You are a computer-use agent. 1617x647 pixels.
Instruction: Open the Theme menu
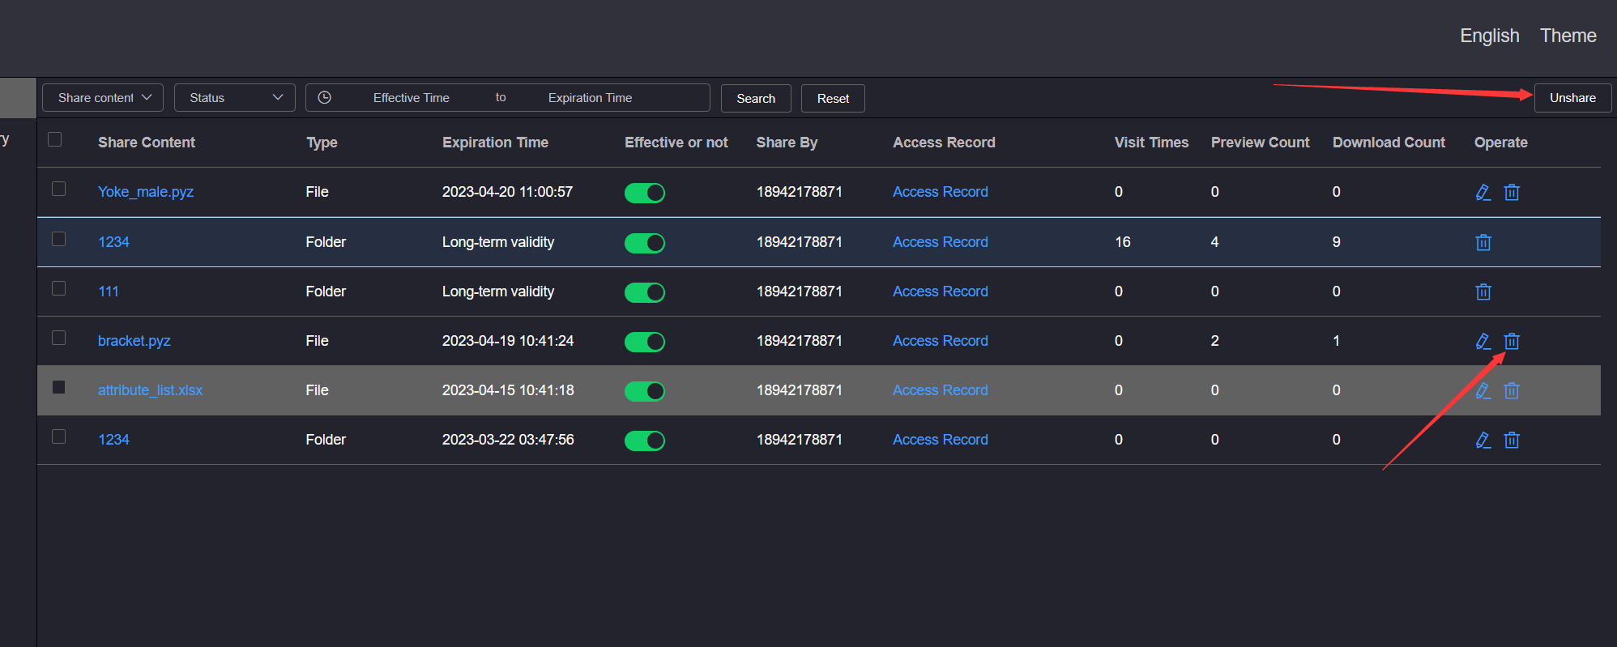[x=1568, y=36]
